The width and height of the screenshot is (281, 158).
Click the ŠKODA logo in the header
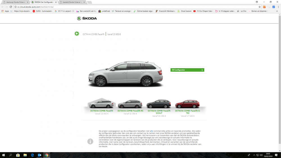(x=87, y=19)
